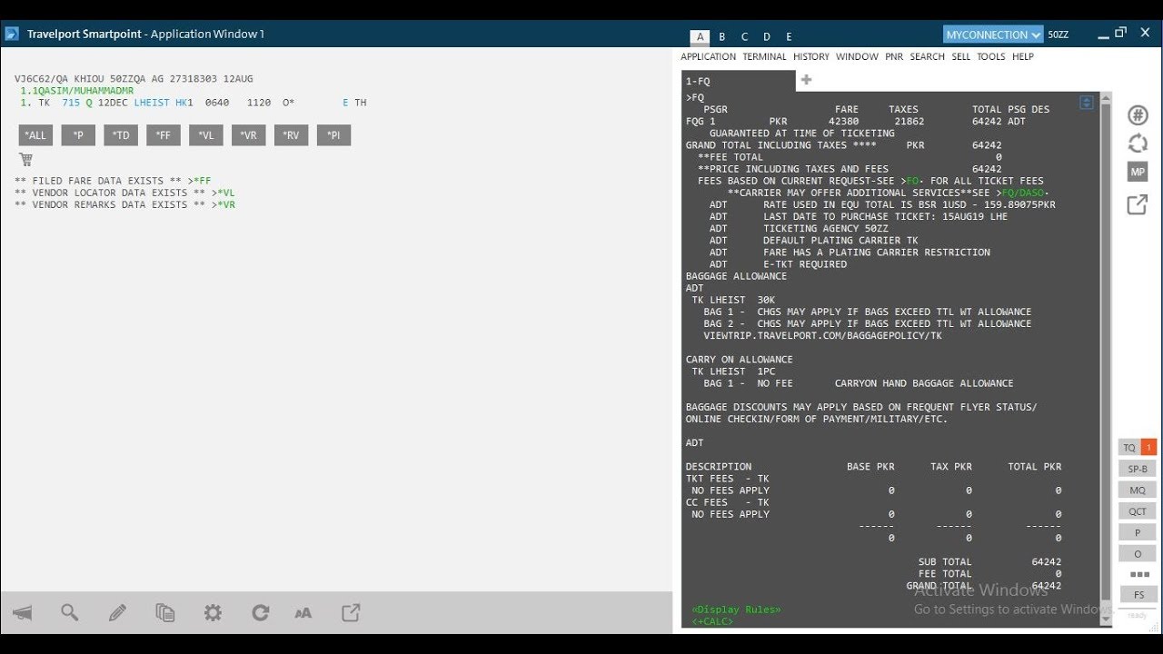1163x654 pixels.
Task: Open the SEARCH menu
Action: 927,56
